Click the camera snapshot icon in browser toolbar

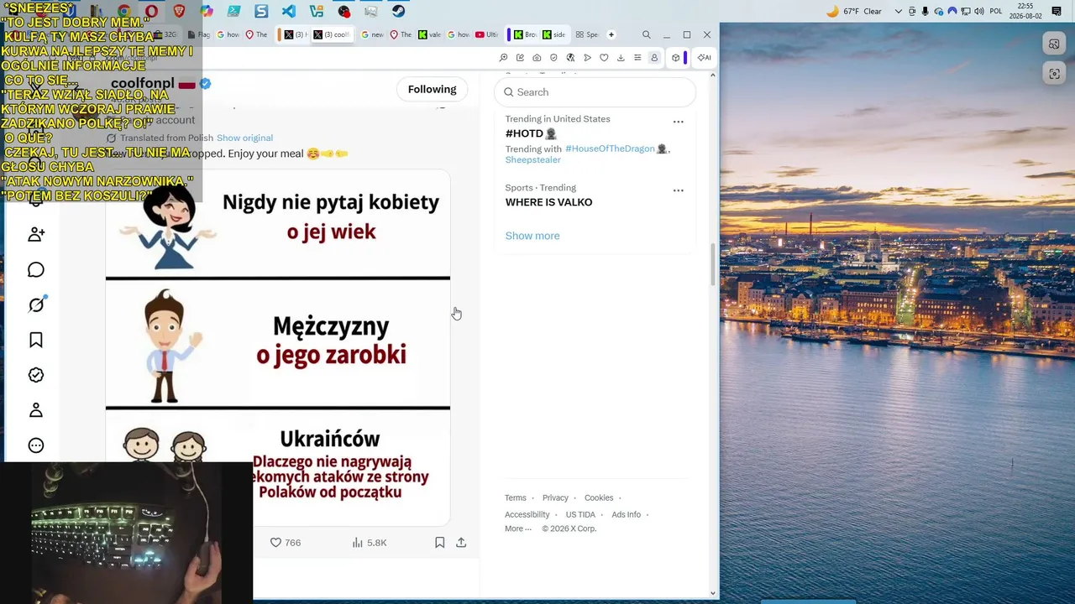(x=537, y=58)
